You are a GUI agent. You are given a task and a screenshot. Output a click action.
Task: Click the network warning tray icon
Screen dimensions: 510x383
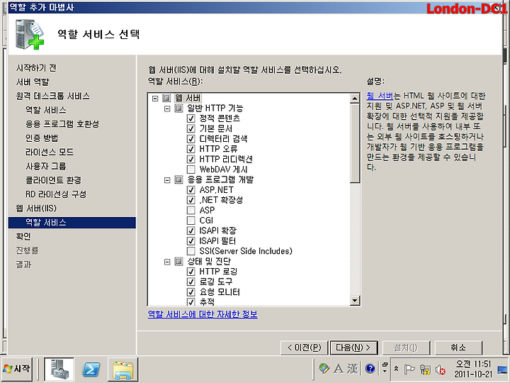424,369
